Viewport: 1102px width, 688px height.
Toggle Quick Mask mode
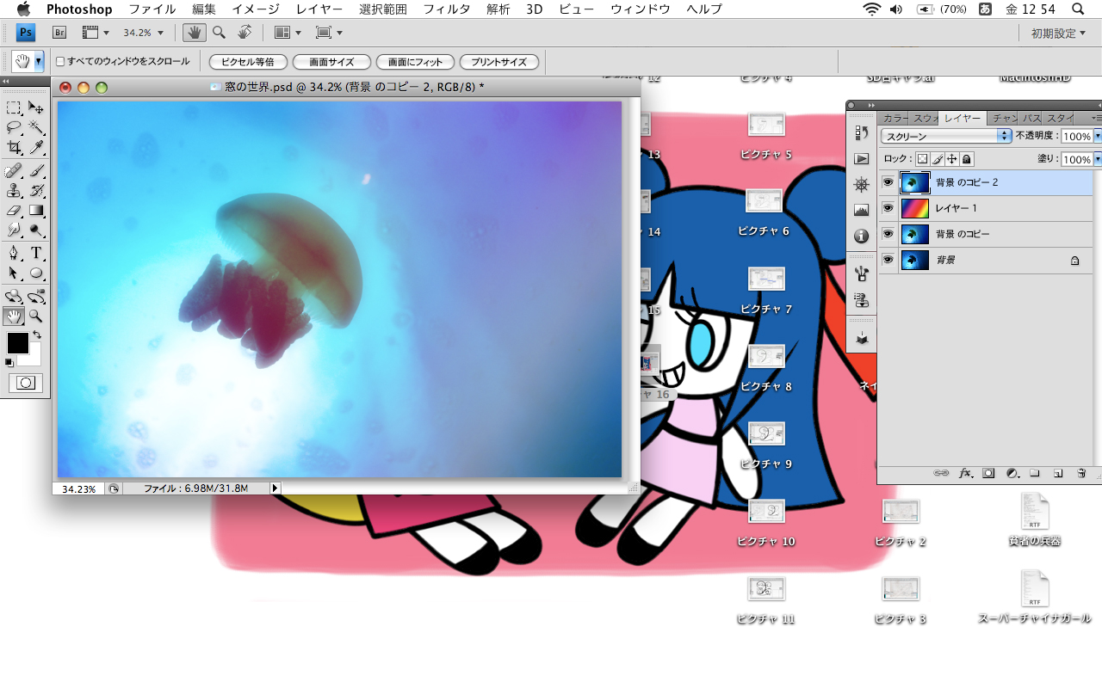[x=25, y=383]
